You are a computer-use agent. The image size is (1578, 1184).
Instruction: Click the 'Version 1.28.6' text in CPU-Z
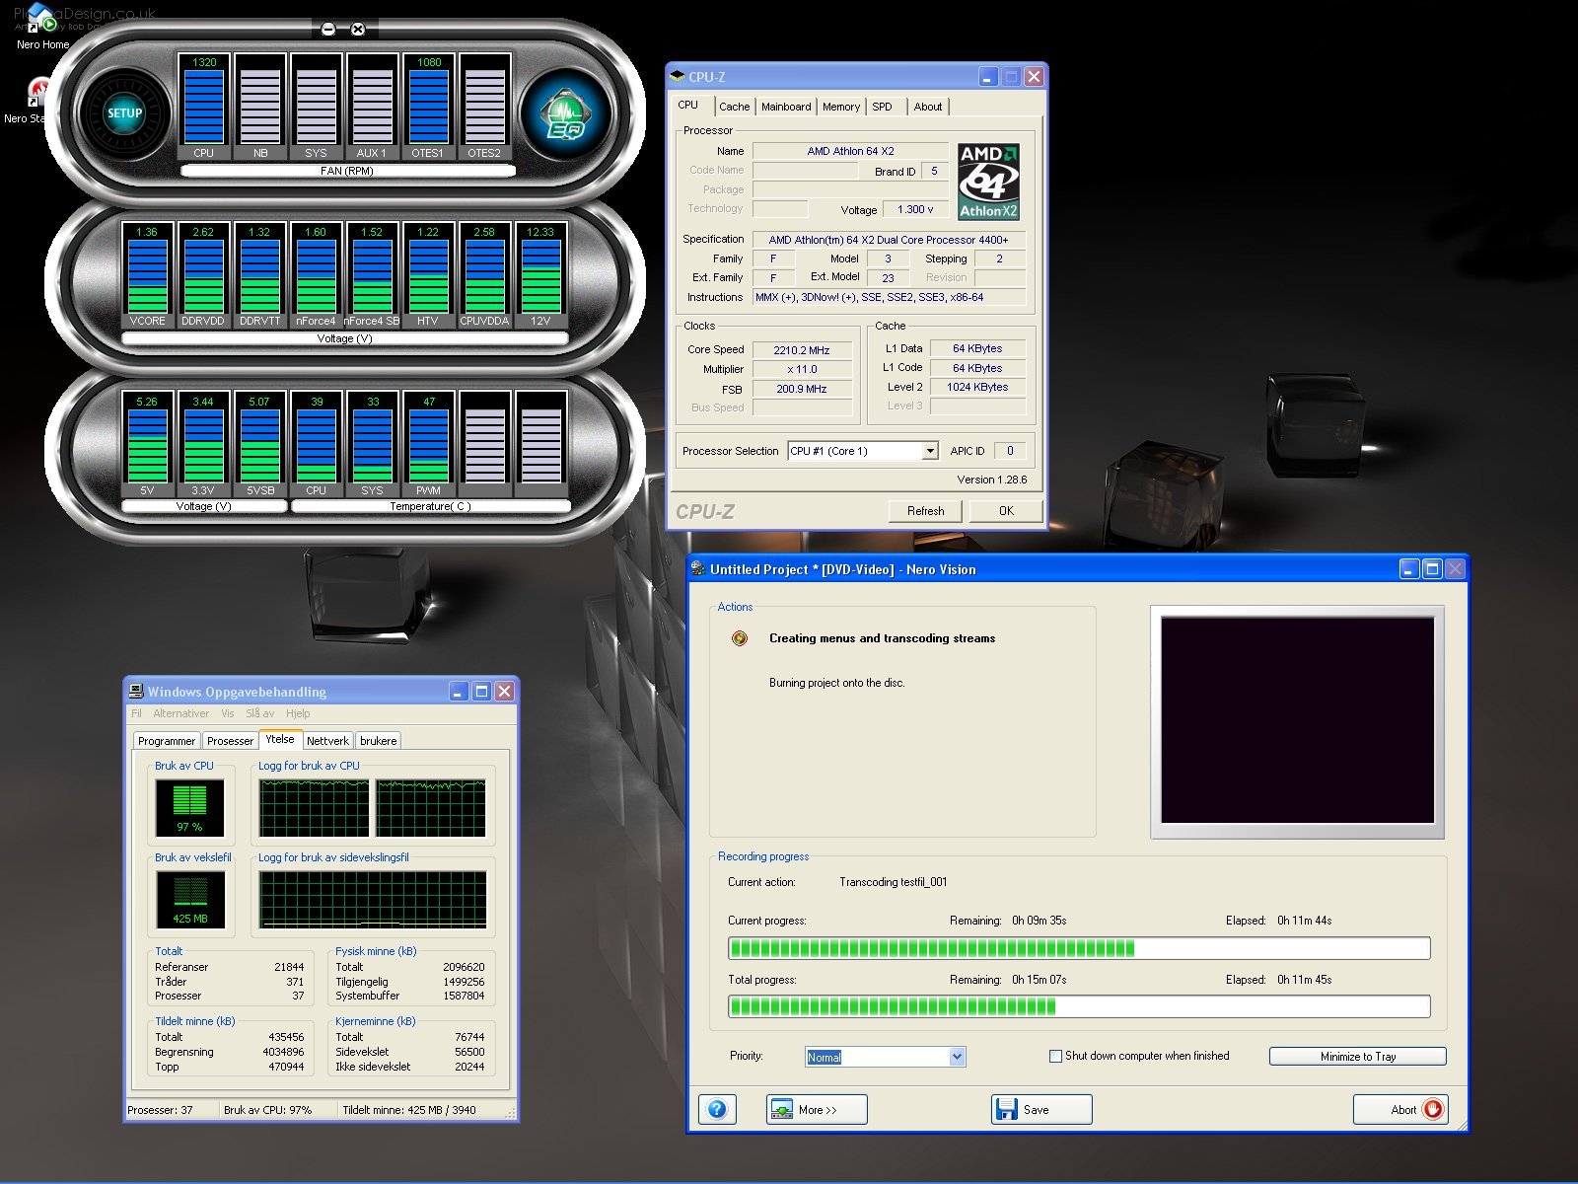pos(991,480)
